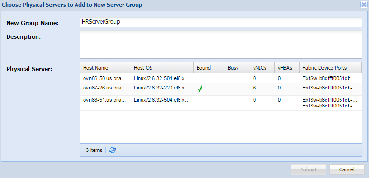Sort by Host OS column
Viewport: 369px width, 178px height.
(x=162, y=68)
